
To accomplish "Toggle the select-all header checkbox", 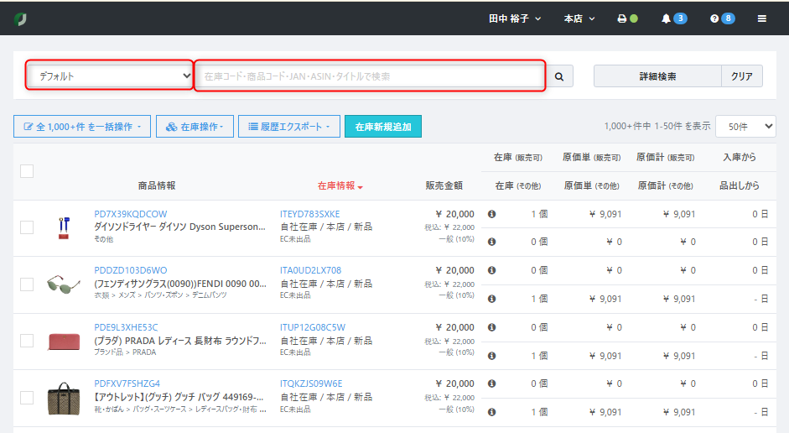I will click(27, 171).
